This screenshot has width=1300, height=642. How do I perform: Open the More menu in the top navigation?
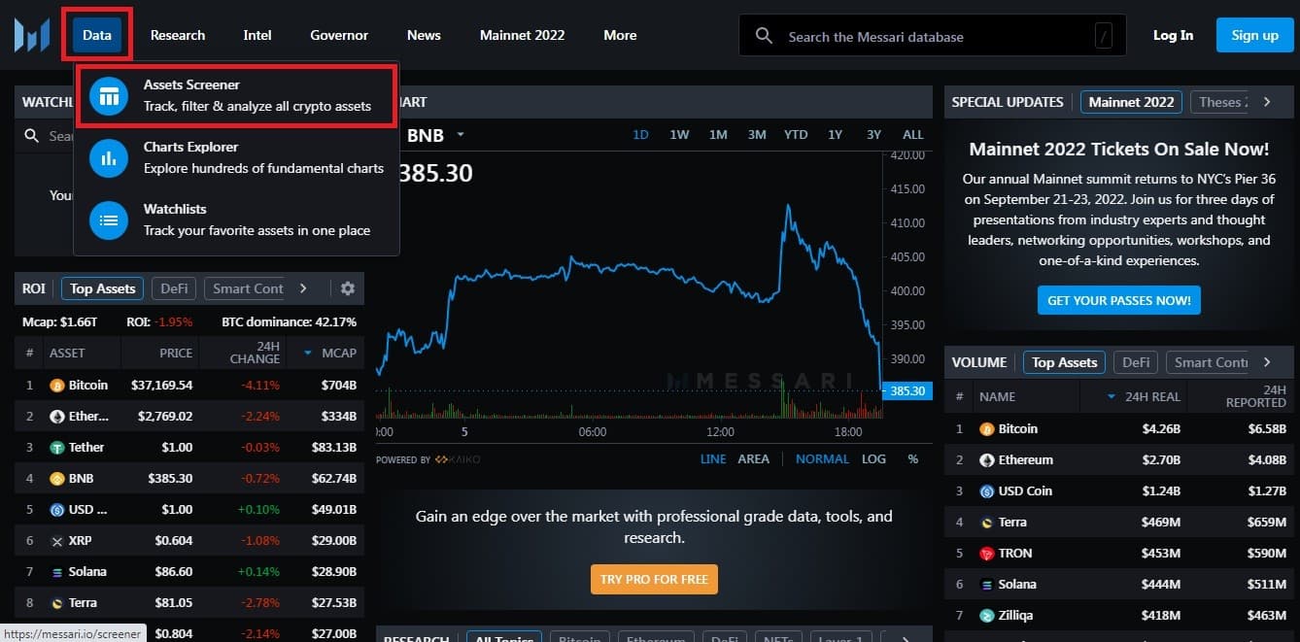pos(620,35)
